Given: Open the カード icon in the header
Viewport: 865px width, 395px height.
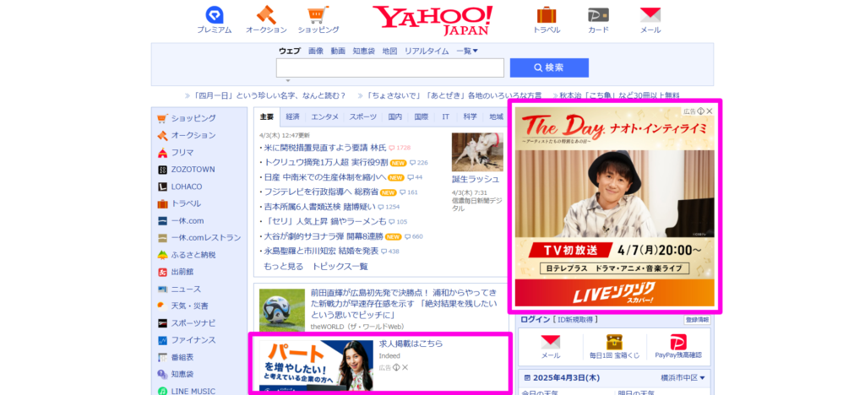Looking at the screenshot, I should click(598, 15).
